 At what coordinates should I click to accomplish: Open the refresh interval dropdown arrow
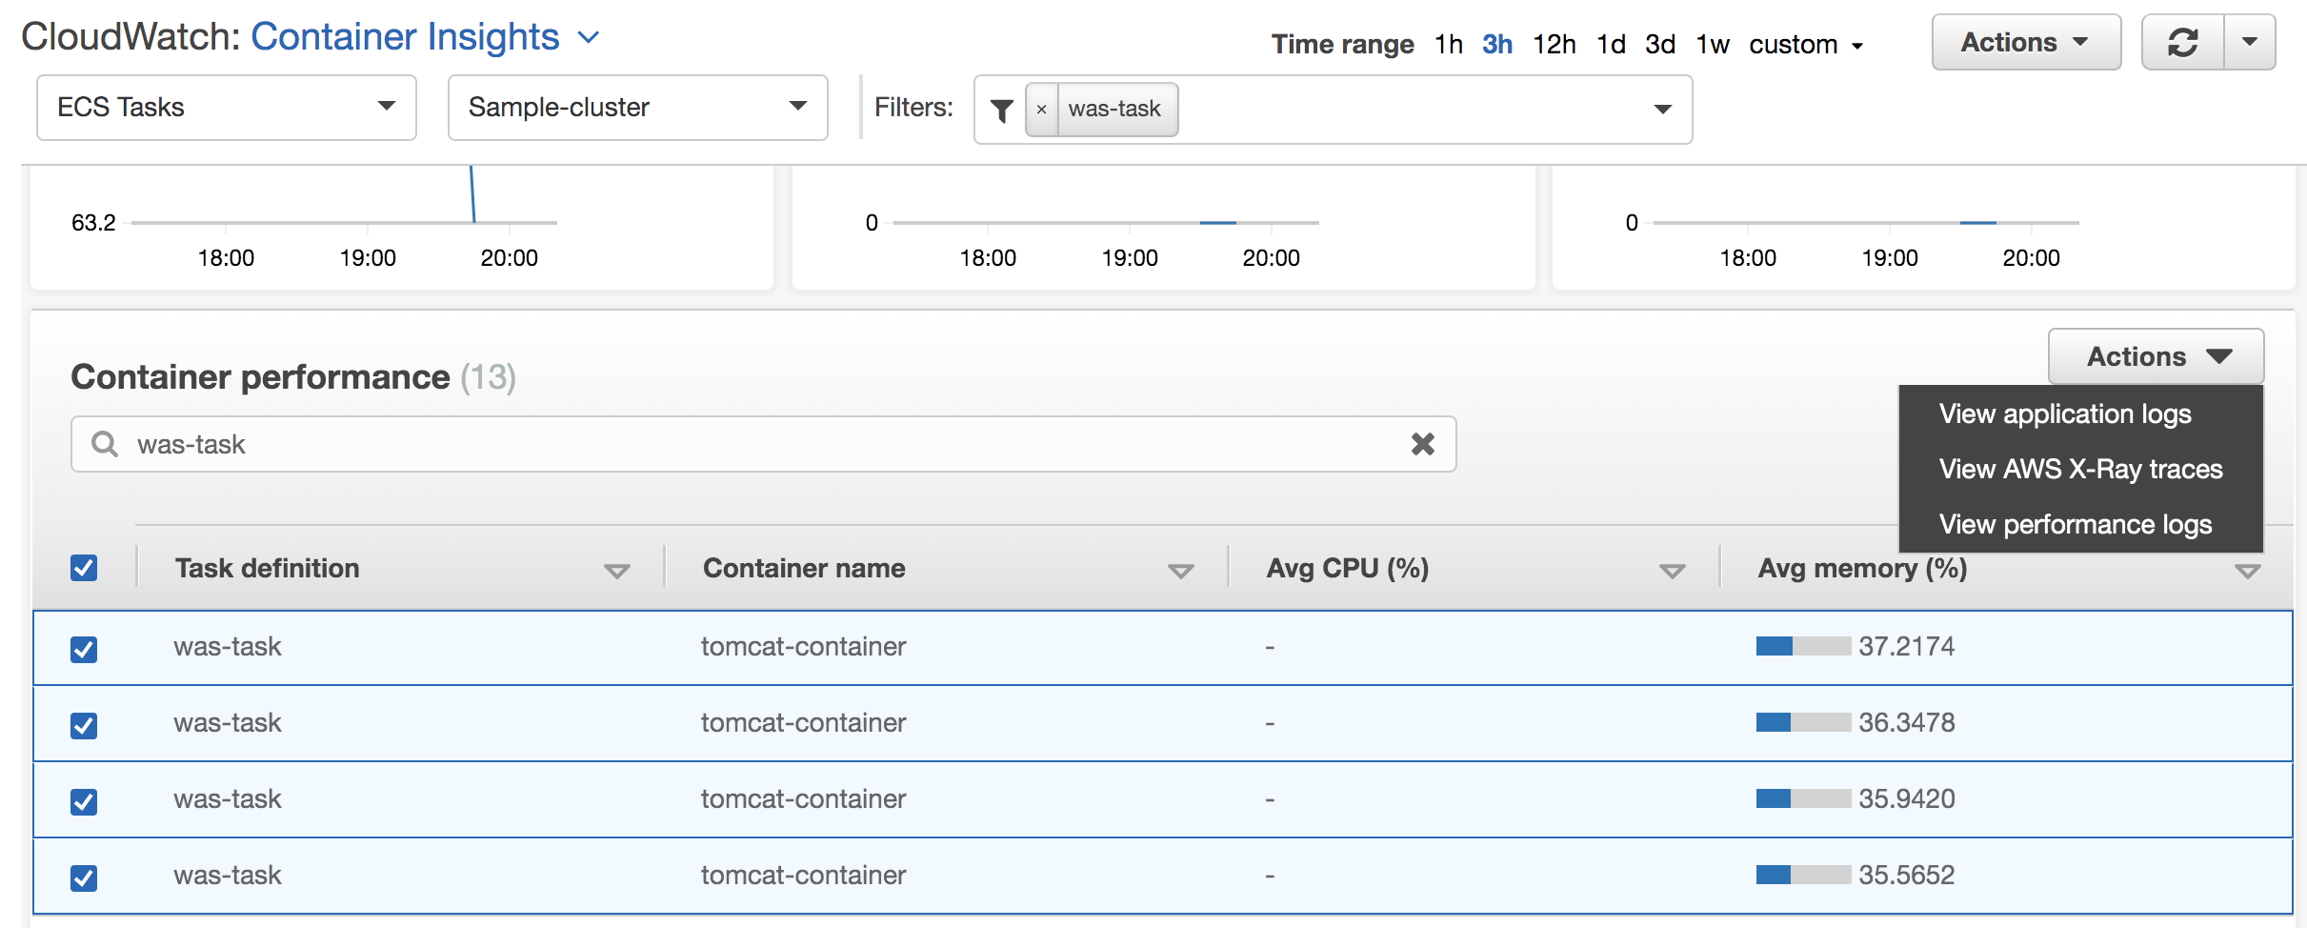click(2250, 43)
